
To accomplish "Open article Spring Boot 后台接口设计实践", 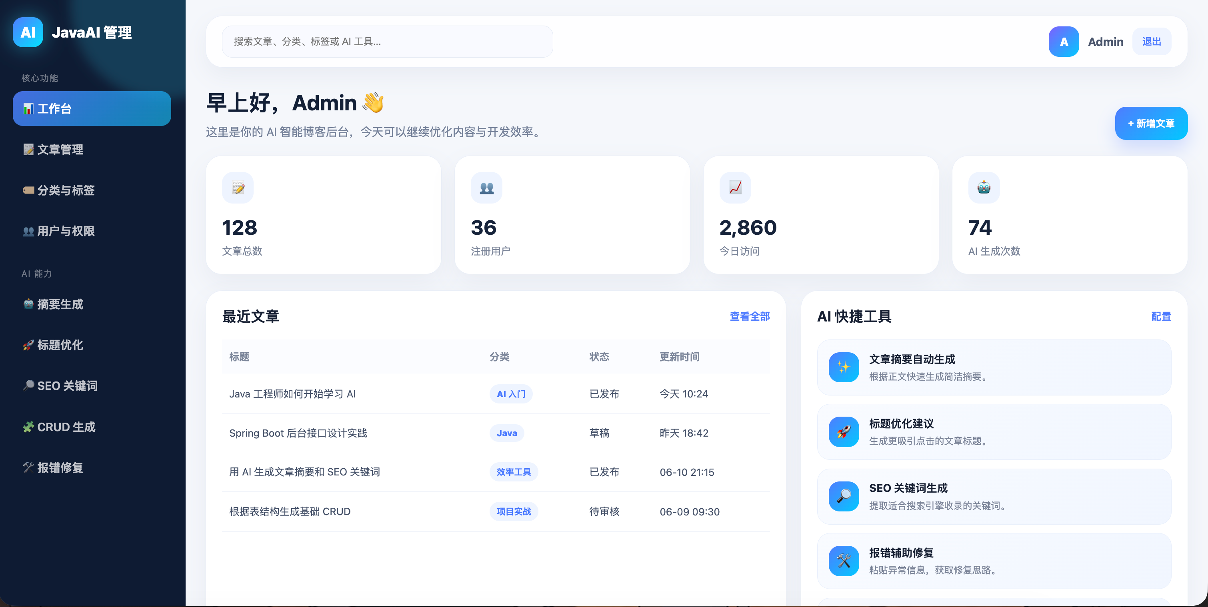I will (x=298, y=433).
